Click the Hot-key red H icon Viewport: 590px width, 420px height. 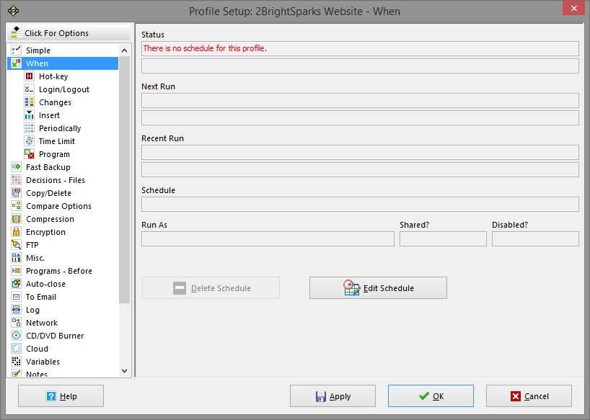[29, 76]
